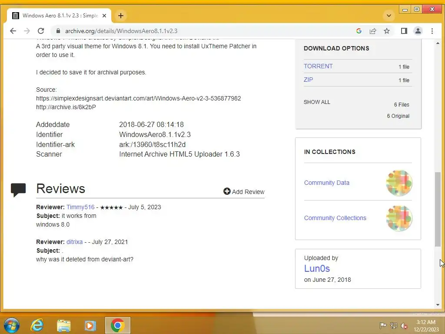Screen dimensions: 445x334
Task: Click SHOW ALL download options
Action: (317, 102)
